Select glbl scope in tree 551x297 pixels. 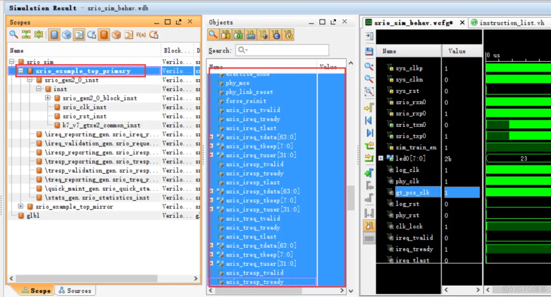point(33,216)
